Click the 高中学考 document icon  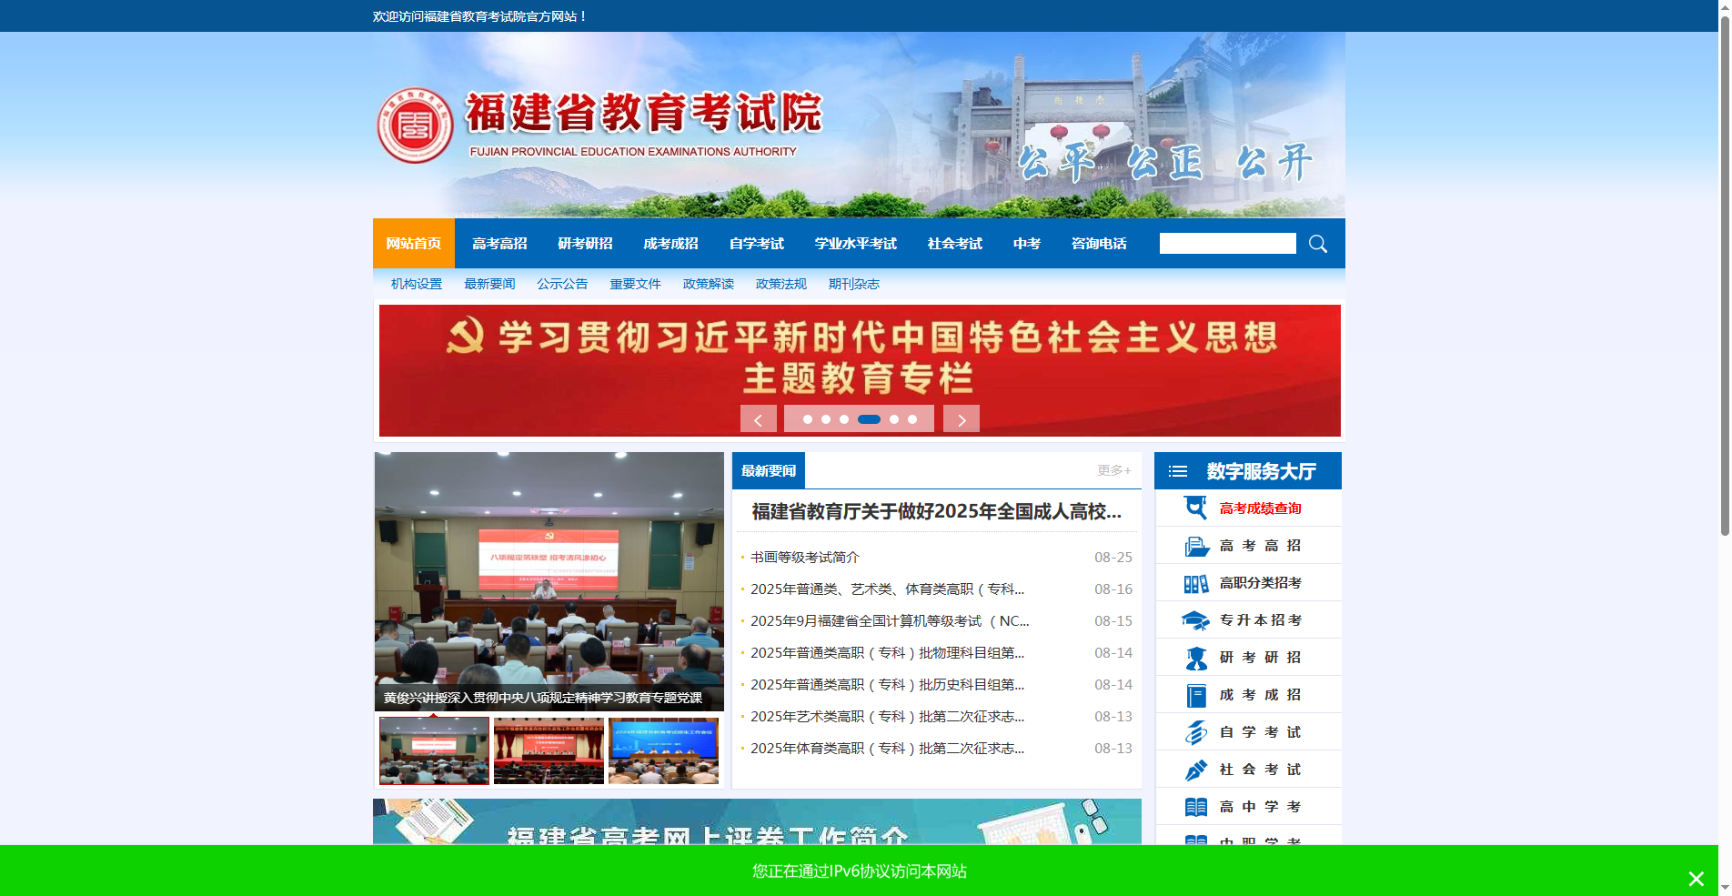[1194, 806]
